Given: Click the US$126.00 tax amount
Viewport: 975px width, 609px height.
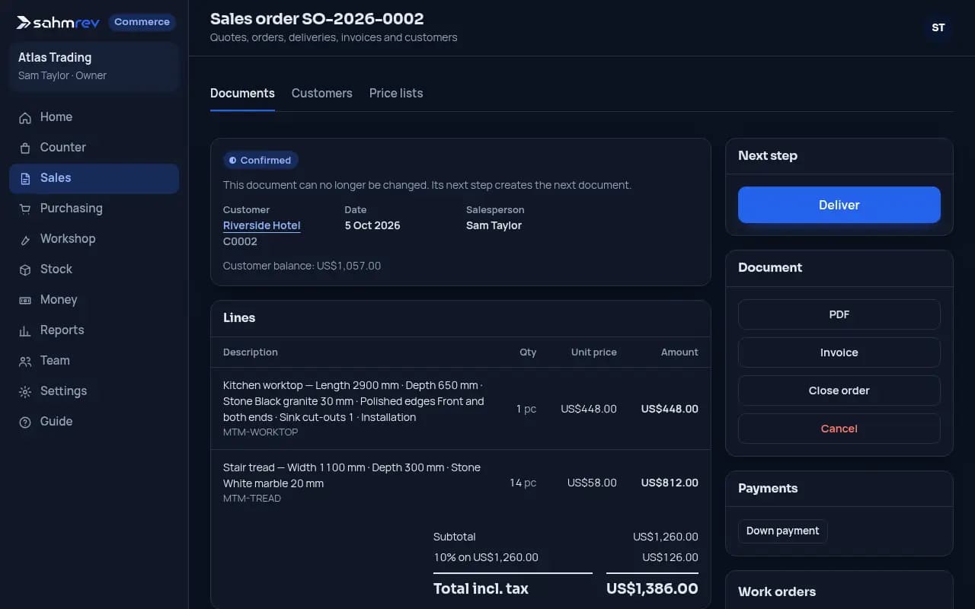Looking at the screenshot, I should point(670,557).
